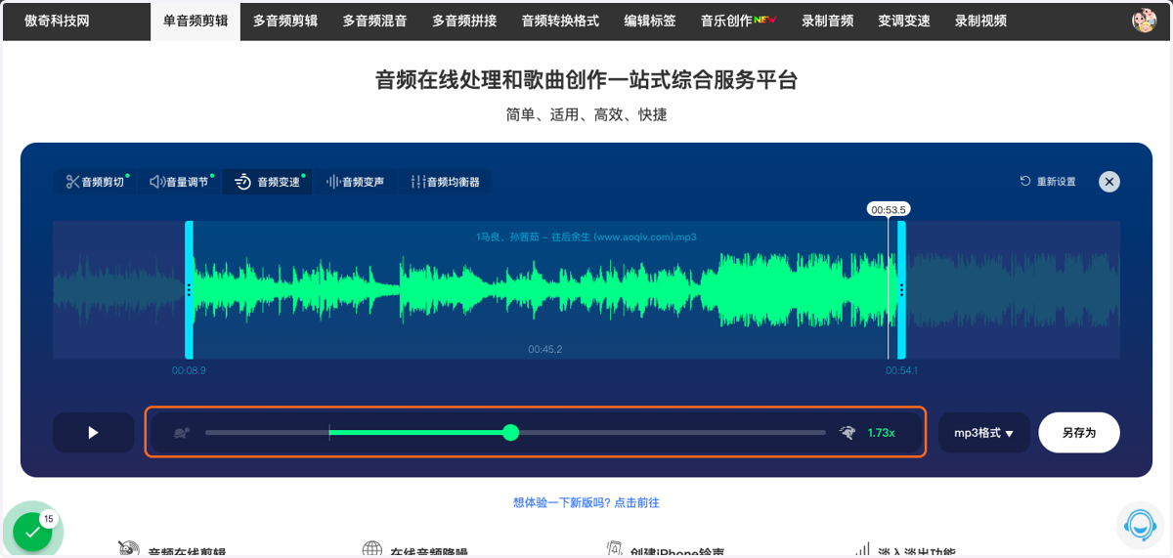Click the green checkmark badge with 15
The image size is (1173, 558).
(x=33, y=532)
